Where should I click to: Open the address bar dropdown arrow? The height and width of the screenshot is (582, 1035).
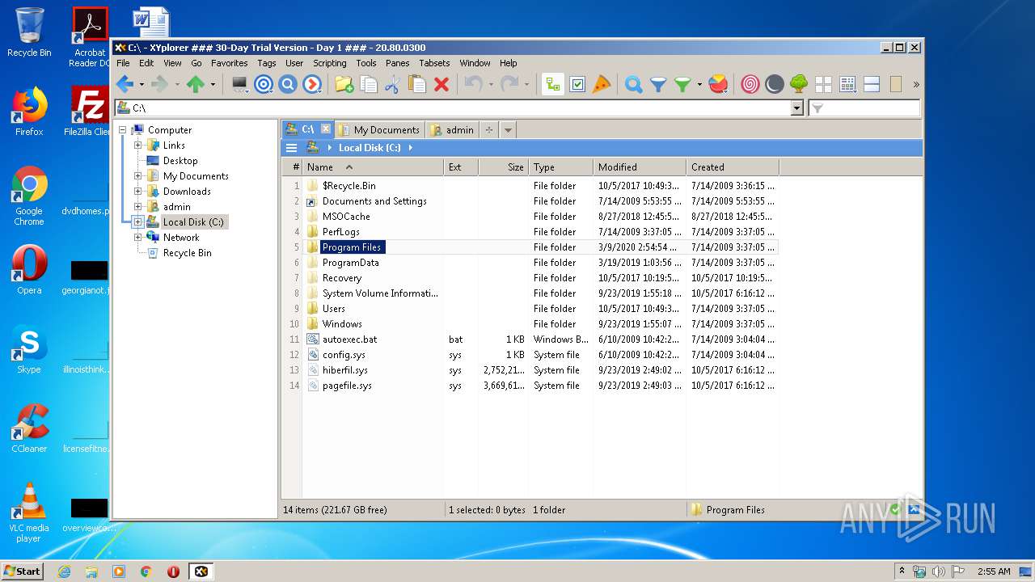[x=796, y=108]
